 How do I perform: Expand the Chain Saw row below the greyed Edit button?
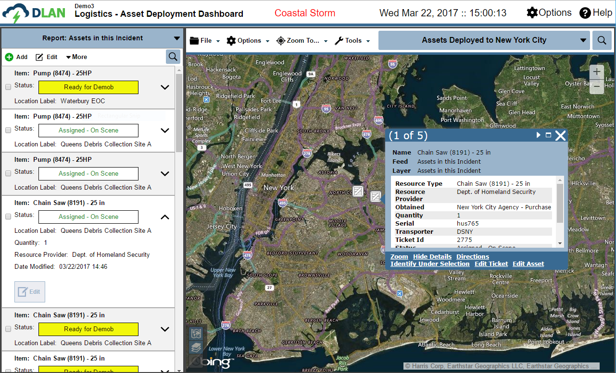(165, 329)
